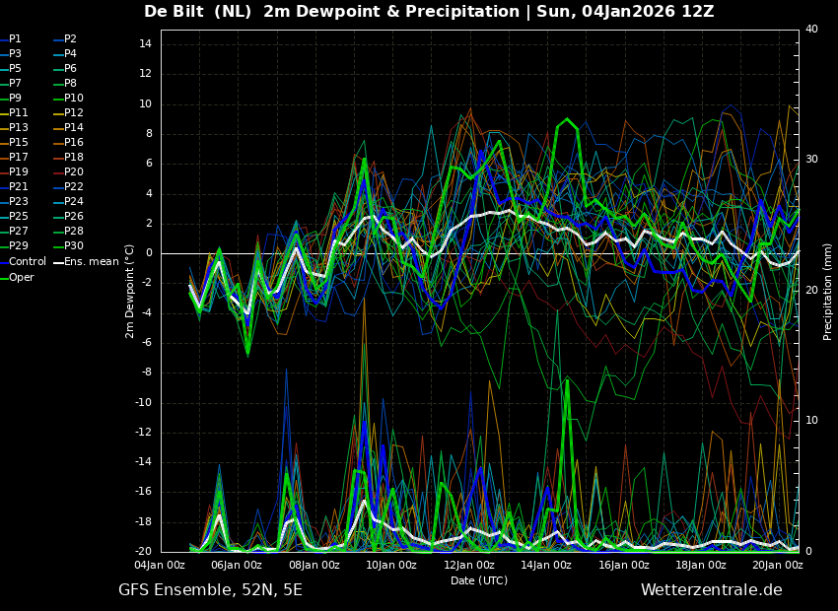Screen dimensions: 838x611
Task: Select the P20 legend label
Action: pyautogui.click(x=74, y=172)
